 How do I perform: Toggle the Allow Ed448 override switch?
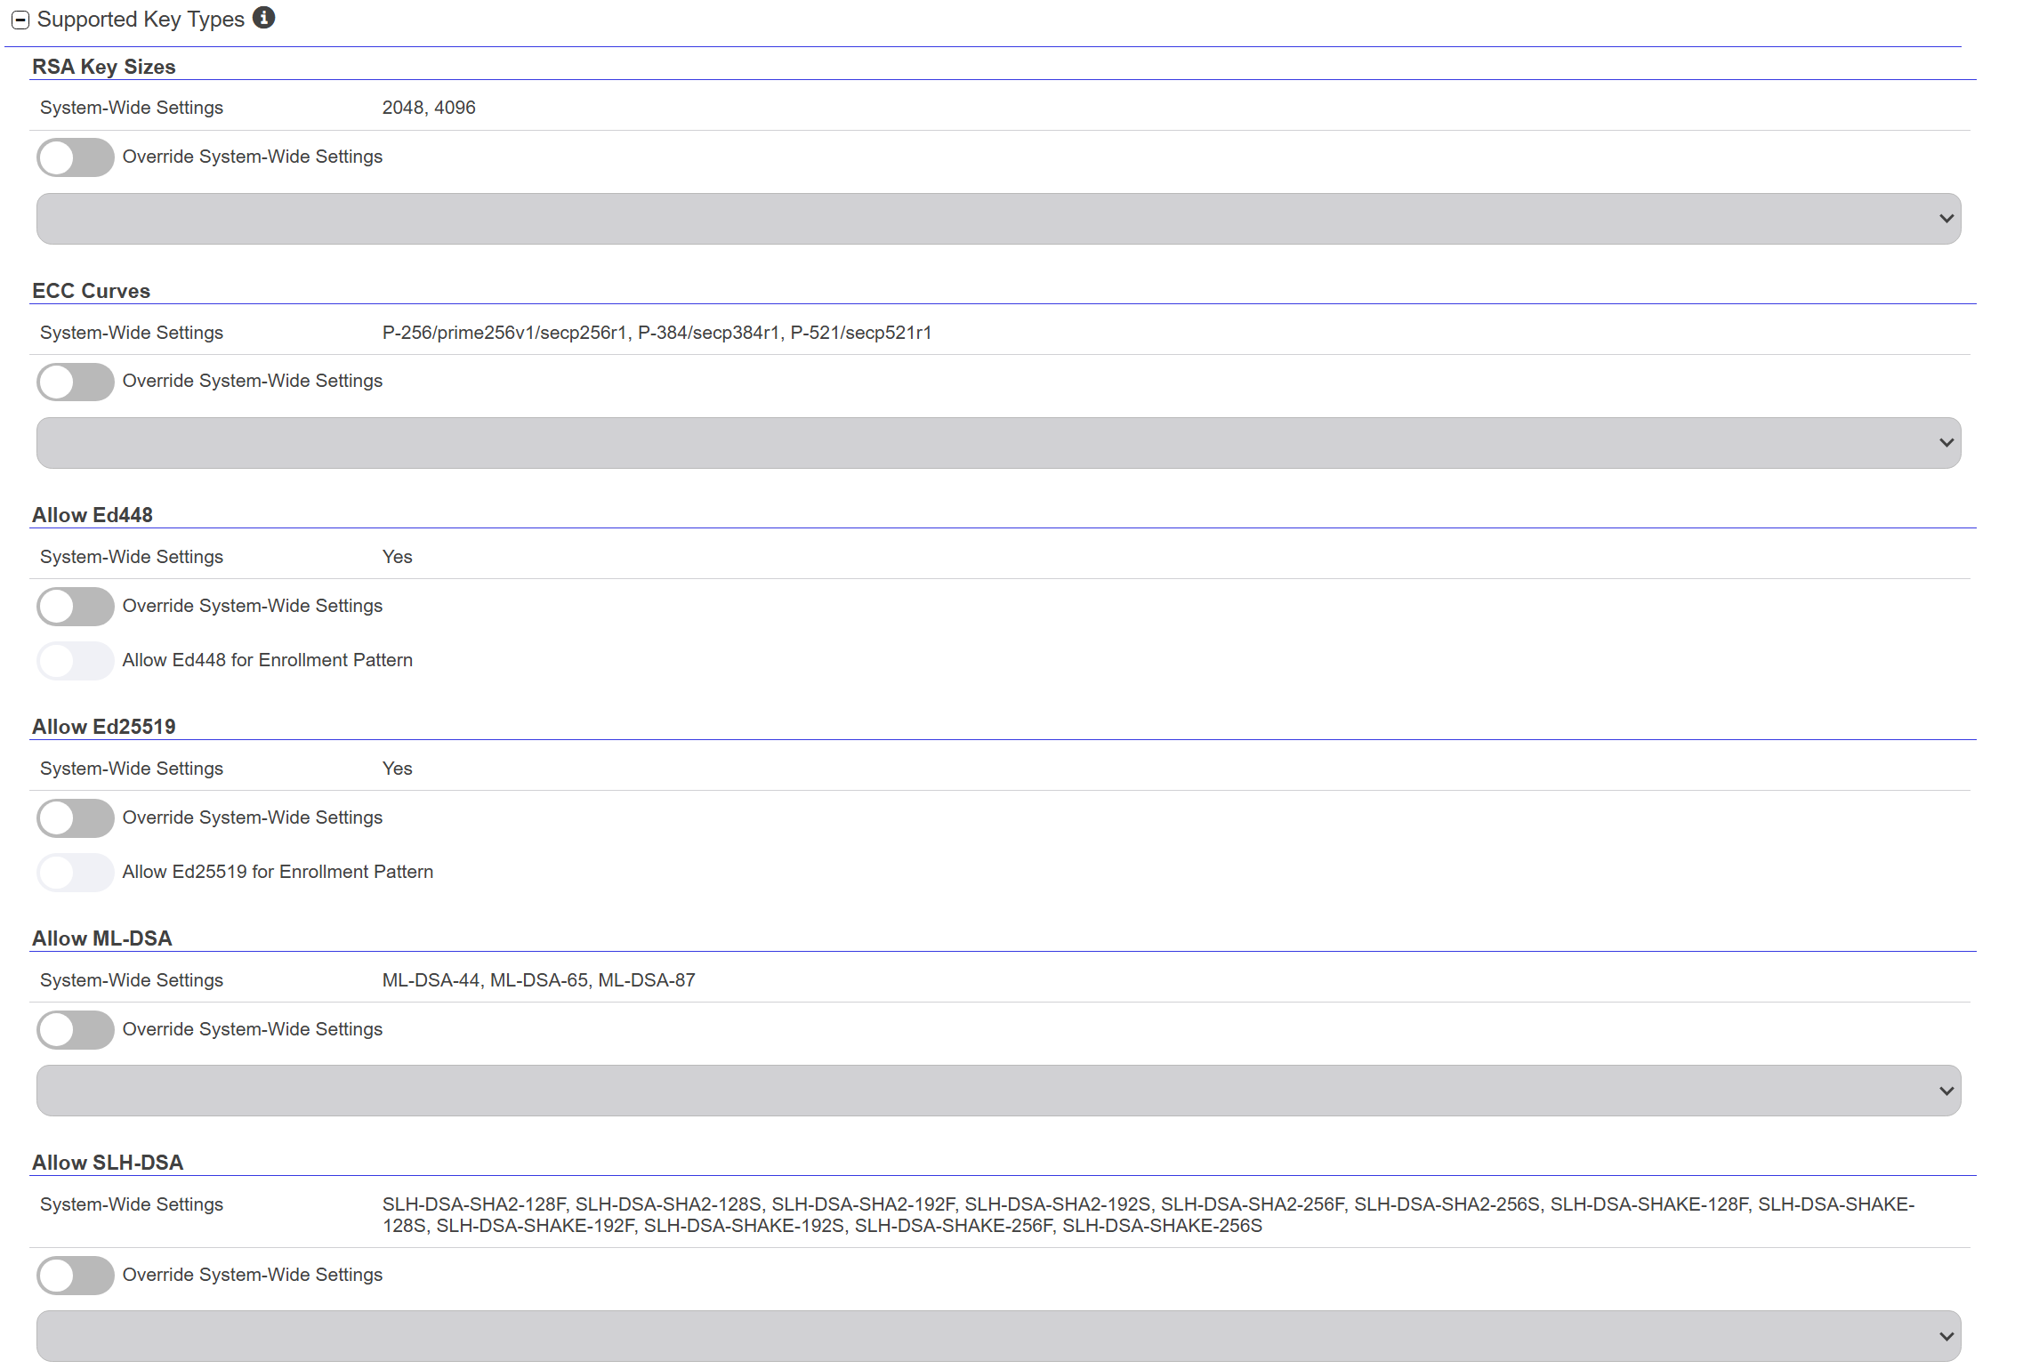(76, 607)
